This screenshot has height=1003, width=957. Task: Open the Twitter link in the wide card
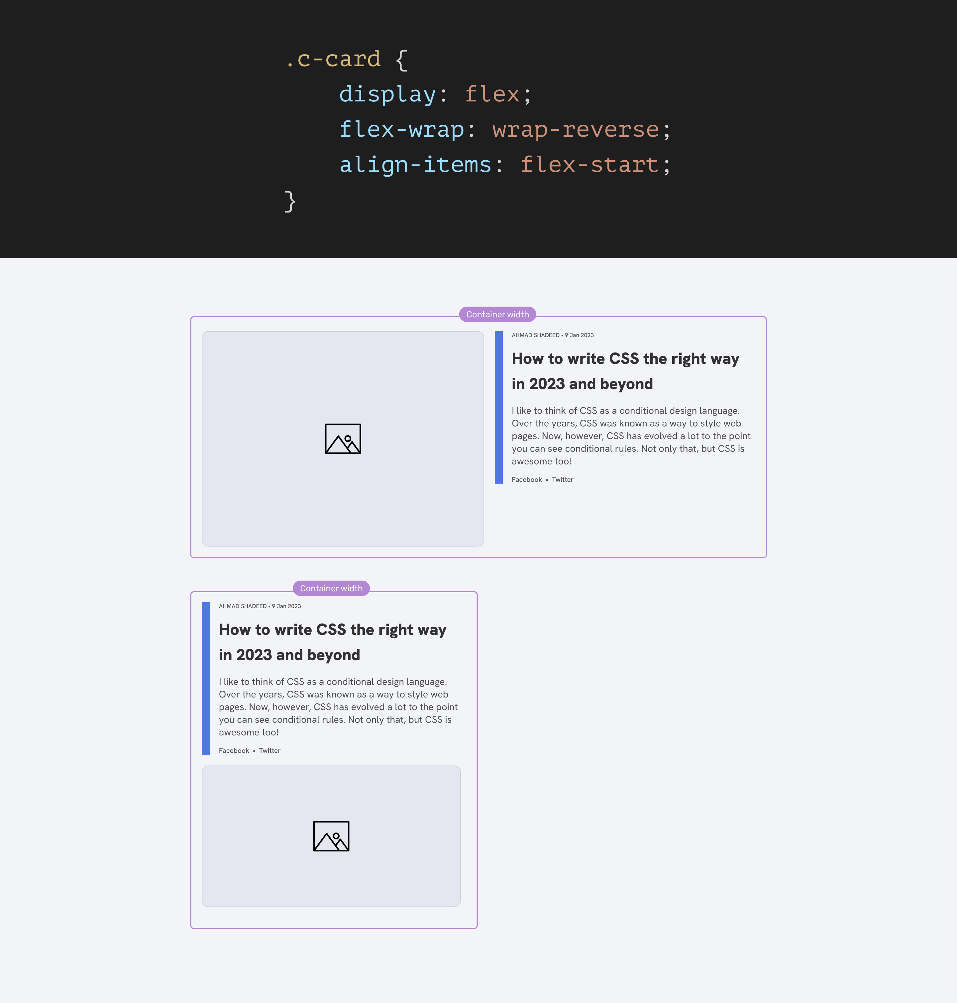pos(562,479)
